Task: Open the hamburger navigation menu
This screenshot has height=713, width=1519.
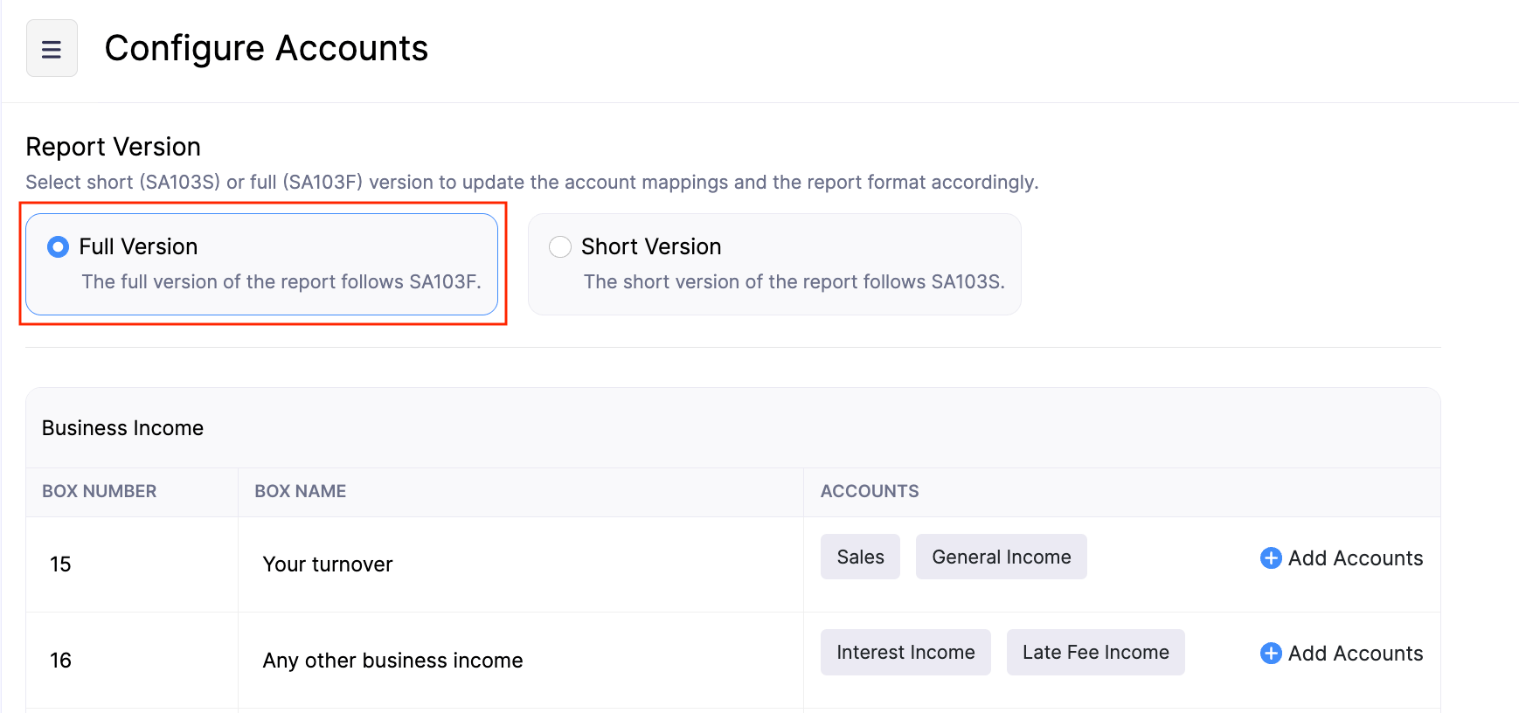Action: click(52, 49)
